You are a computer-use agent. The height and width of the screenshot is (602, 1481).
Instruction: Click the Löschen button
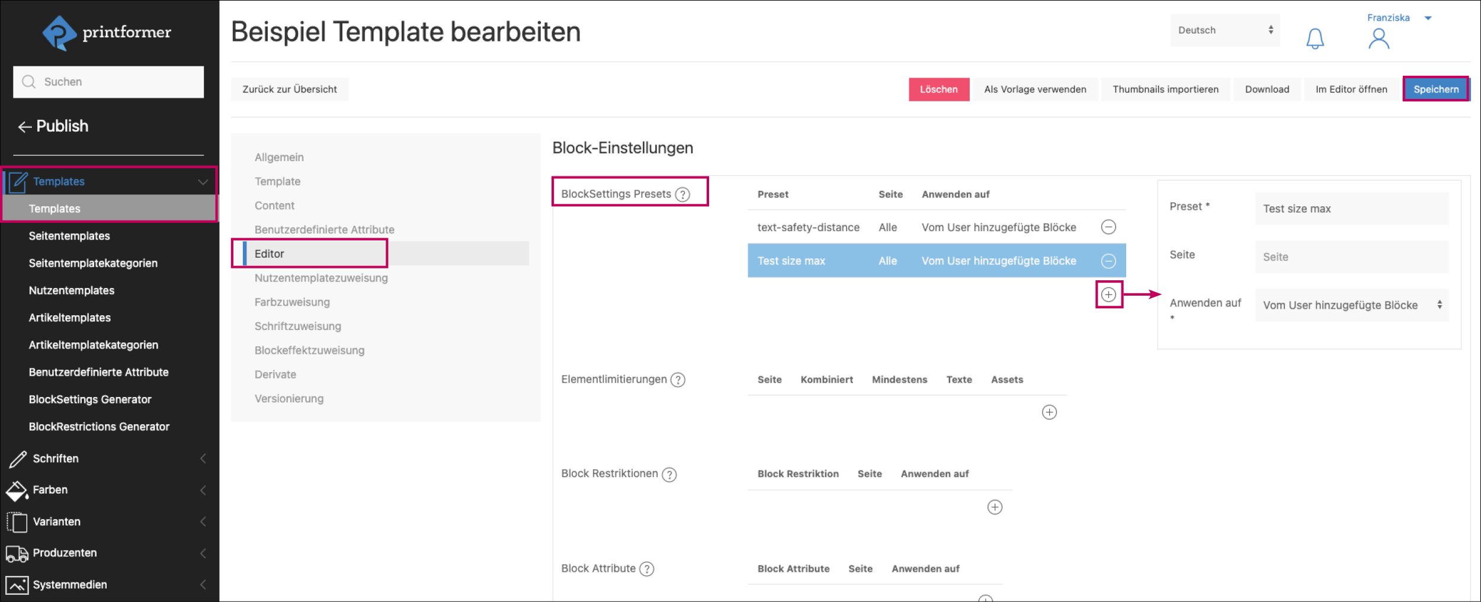[938, 89]
